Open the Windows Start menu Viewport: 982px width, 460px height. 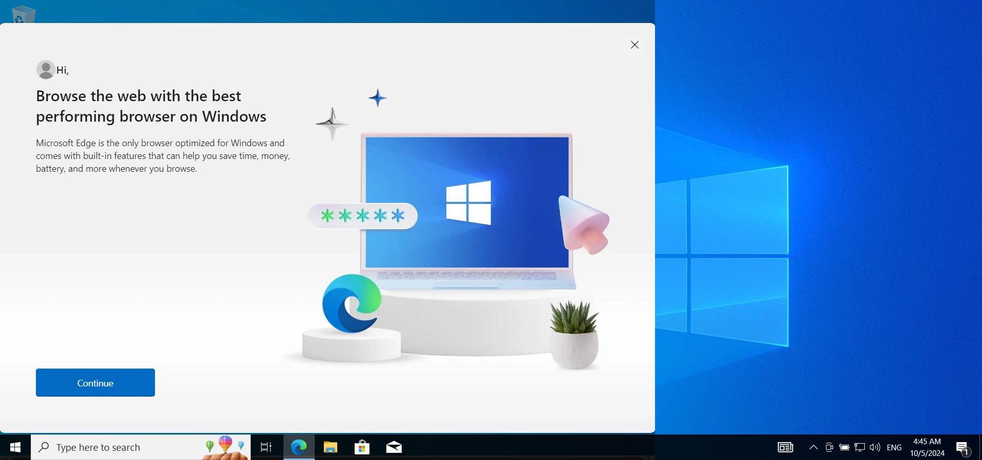(x=15, y=447)
